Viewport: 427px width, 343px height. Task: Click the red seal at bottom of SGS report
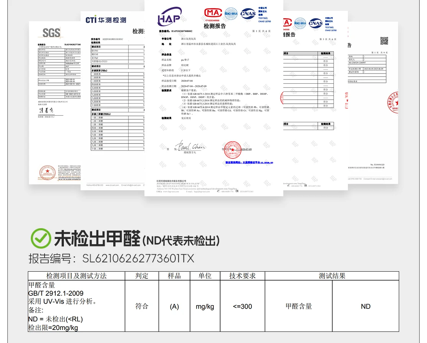[48, 172]
